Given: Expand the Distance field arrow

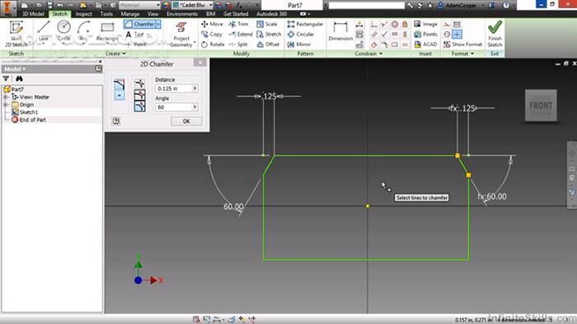Looking at the screenshot, I should (x=195, y=89).
